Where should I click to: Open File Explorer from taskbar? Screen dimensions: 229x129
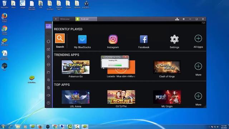tap(18, 126)
